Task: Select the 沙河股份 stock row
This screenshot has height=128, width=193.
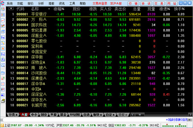Action: pyautogui.click(x=99, y=73)
